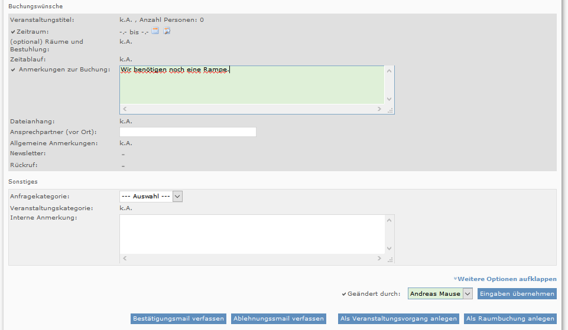Click the Zeitraum search magnifier icon
The height and width of the screenshot is (330, 568).
167,31
